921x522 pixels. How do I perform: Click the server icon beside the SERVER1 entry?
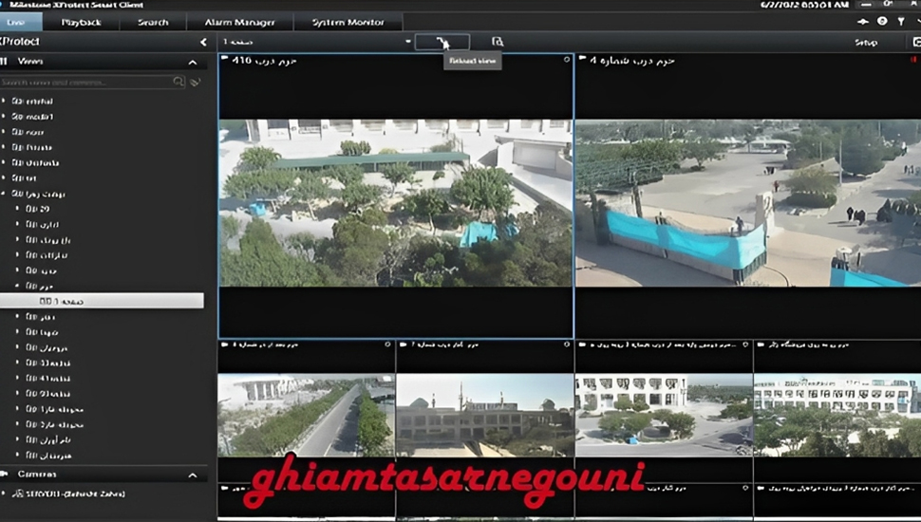tap(16, 494)
